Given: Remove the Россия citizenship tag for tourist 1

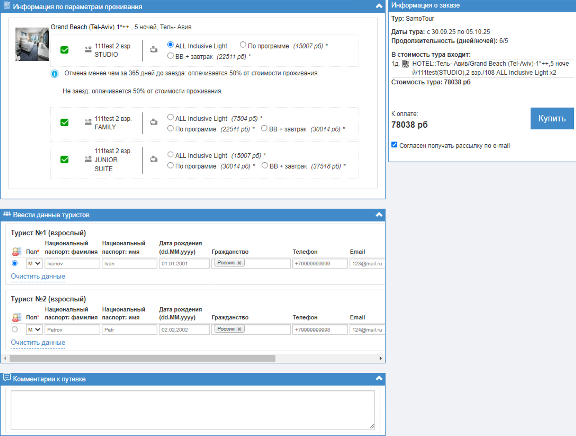Looking at the screenshot, I should (239, 263).
